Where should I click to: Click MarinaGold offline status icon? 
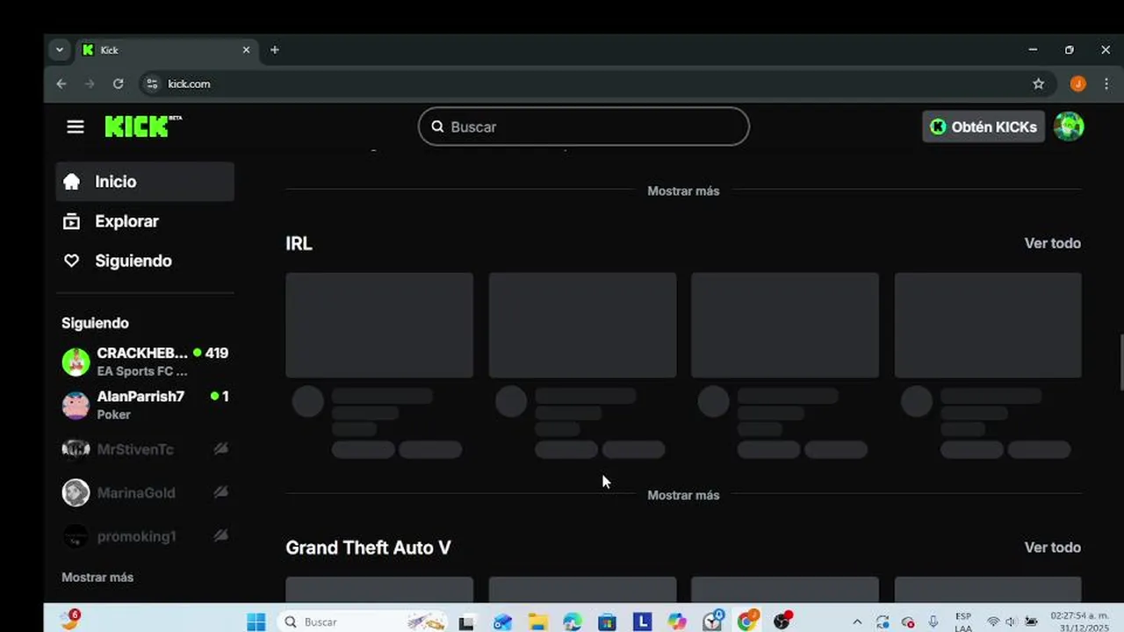click(x=221, y=492)
